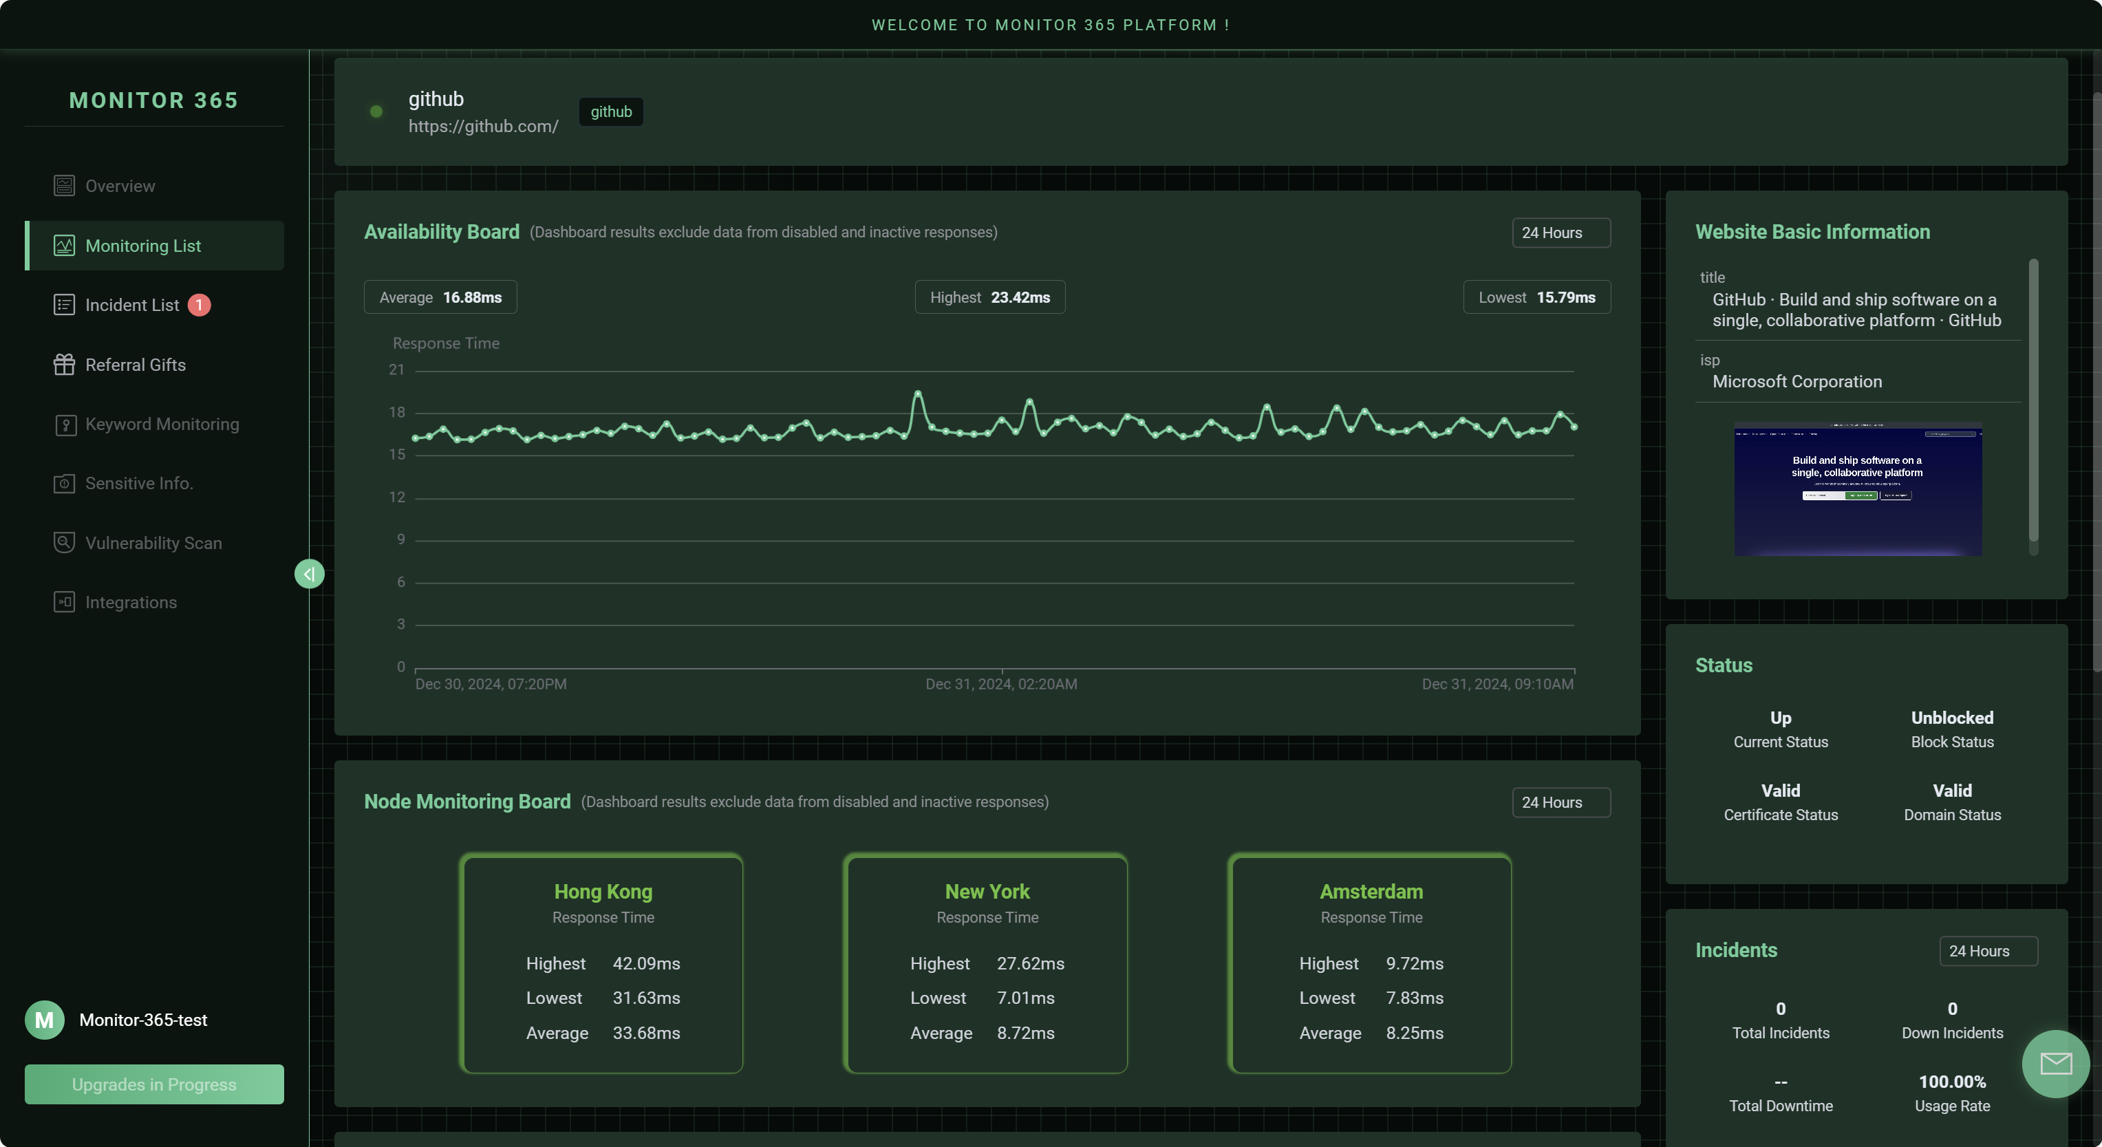
Task: Open the GitHub website screenshot thumbnail
Action: point(1858,489)
